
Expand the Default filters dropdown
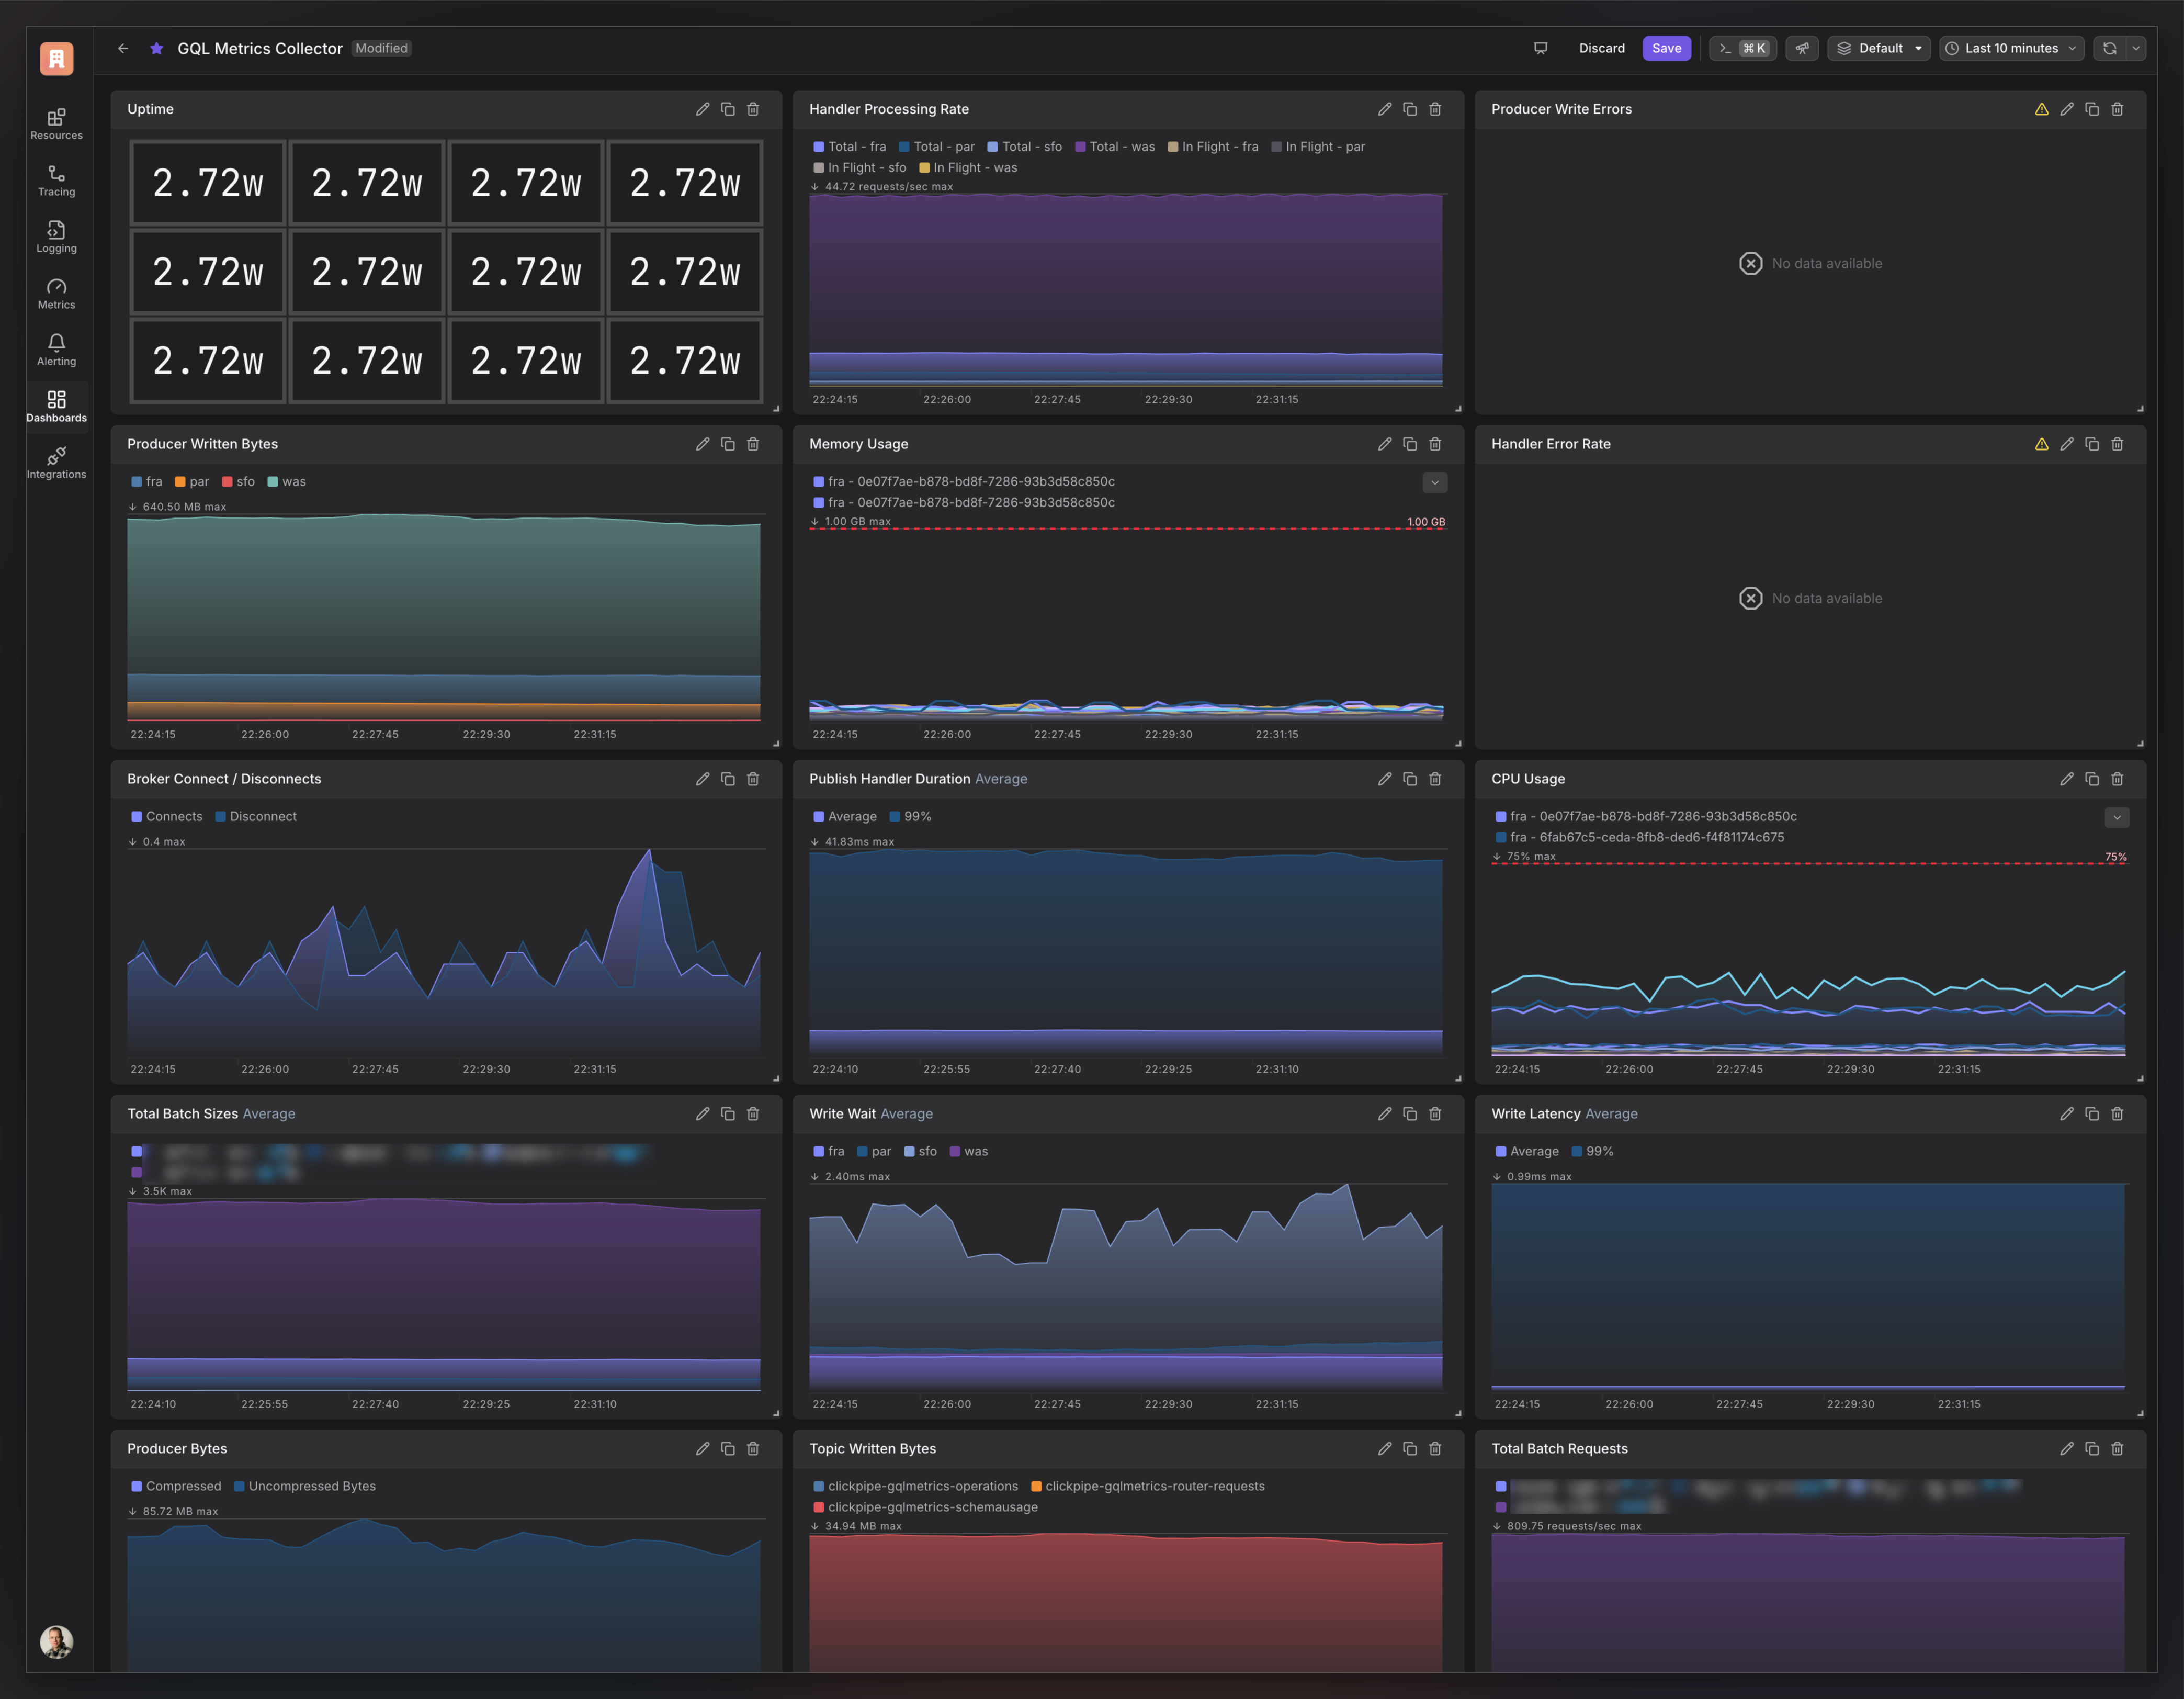click(x=1879, y=48)
